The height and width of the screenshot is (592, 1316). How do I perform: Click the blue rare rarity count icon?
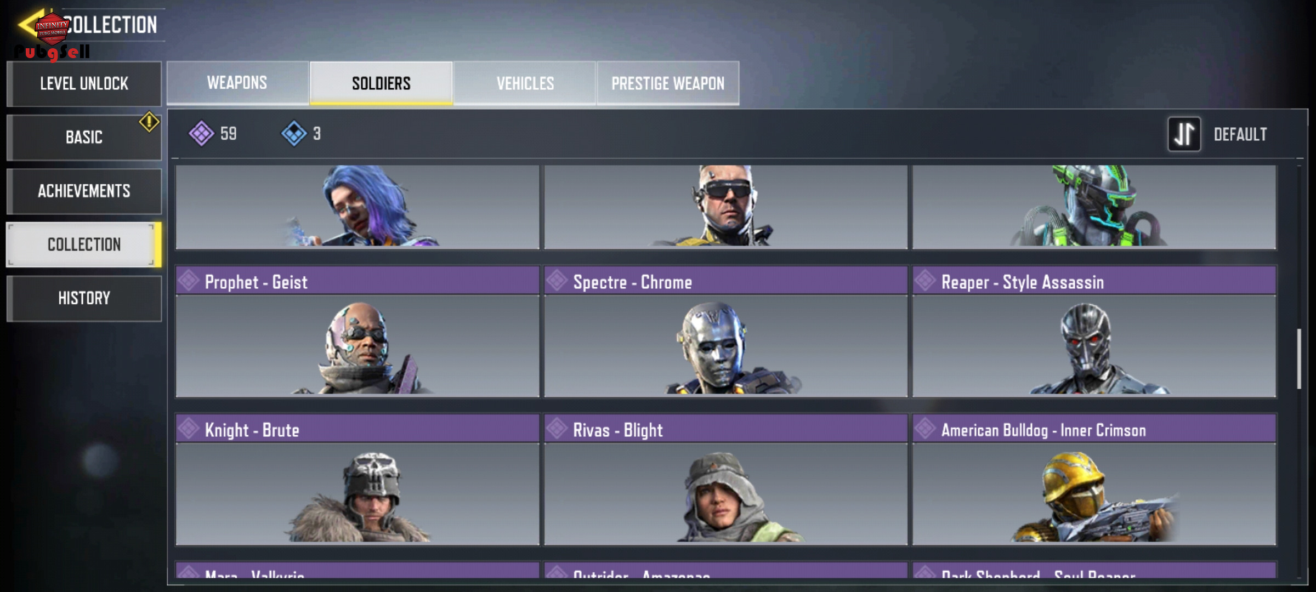coord(294,133)
